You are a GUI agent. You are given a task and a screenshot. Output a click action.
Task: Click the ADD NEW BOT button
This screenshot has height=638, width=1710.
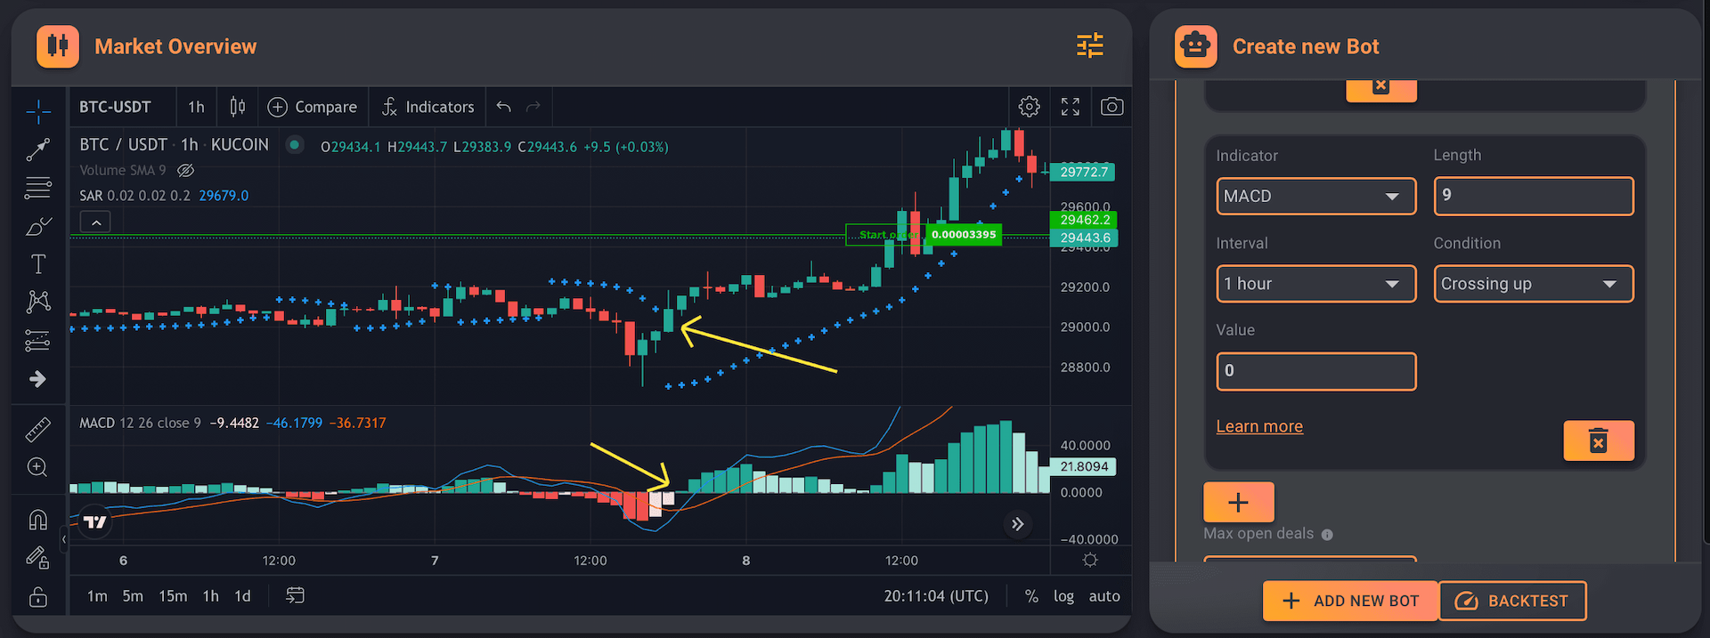coord(1350,601)
